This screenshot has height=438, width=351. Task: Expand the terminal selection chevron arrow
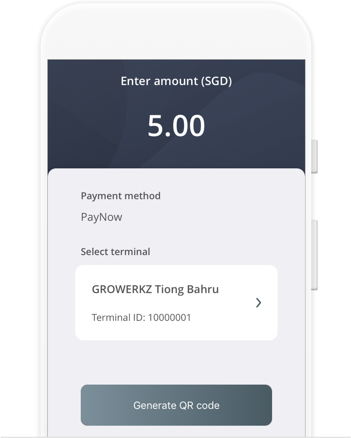coord(259,303)
